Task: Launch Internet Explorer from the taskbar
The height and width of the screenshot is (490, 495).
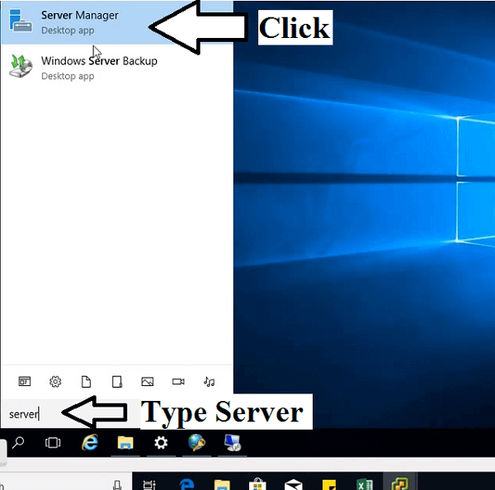Action: (x=90, y=443)
